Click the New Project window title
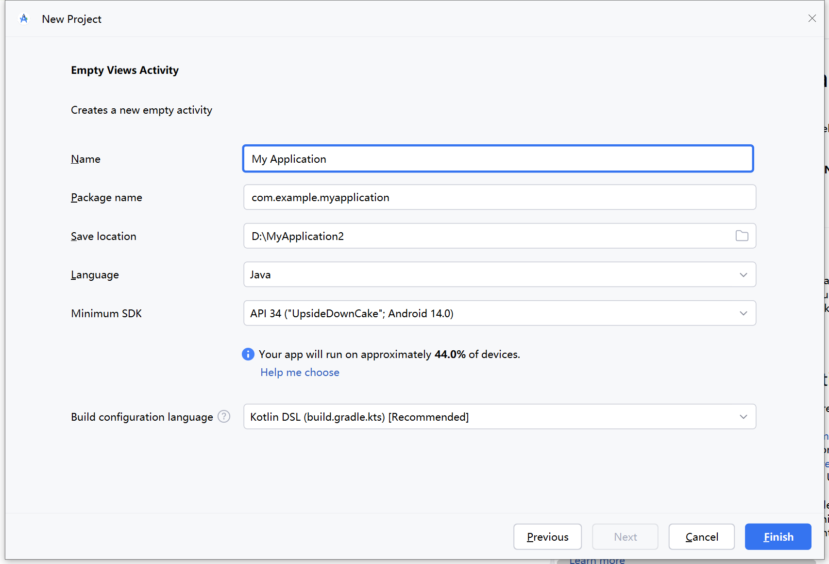This screenshot has width=829, height=564. tap(72, 19)
